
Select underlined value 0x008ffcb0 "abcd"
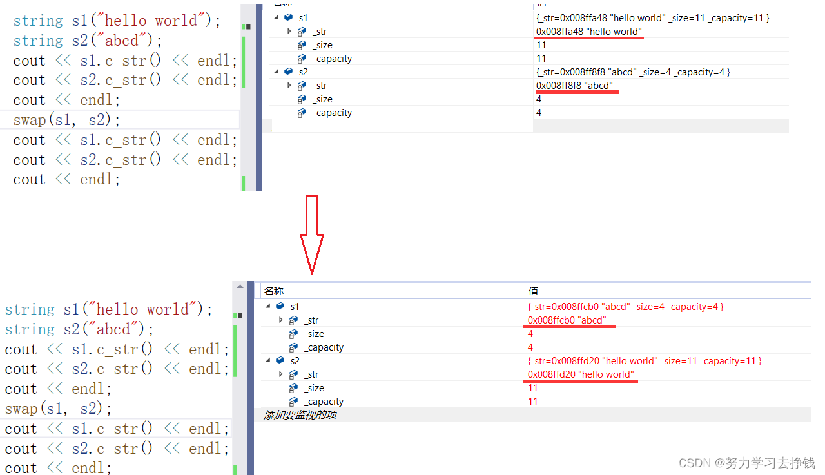click(567, 320)
